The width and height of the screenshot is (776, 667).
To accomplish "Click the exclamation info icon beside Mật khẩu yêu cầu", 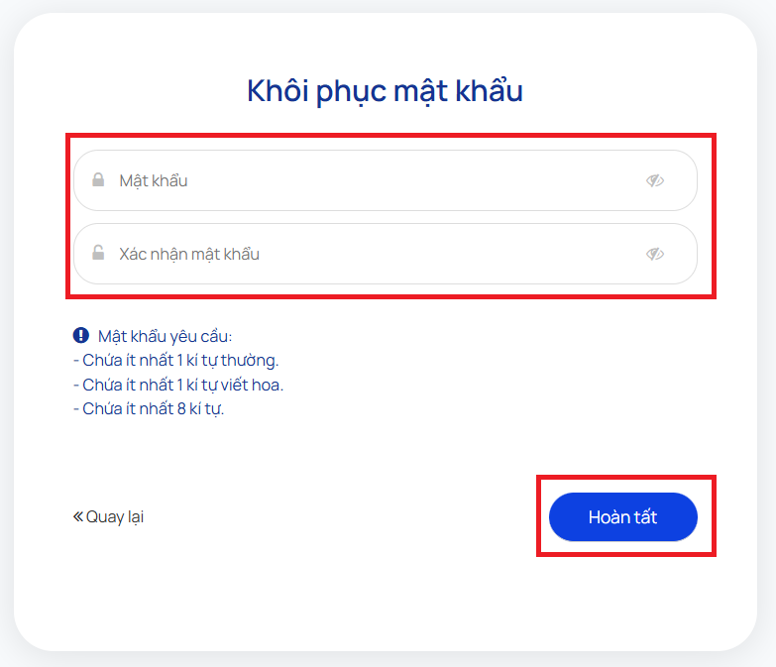I will pos(81,335).
